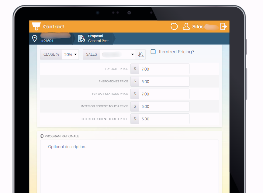The height and width of the screenshot is (193, 263).
Task: Select the Proposal General Pest breadcrumb tab
Action: click(95, 39)
